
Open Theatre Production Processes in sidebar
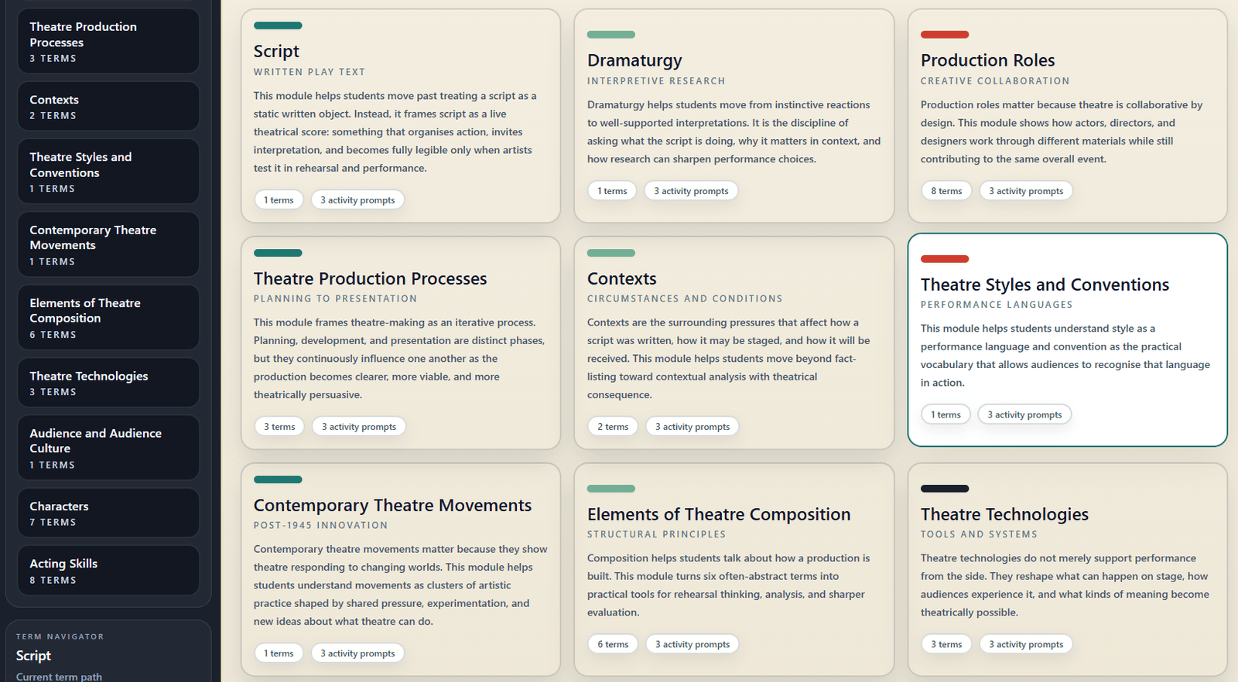108,41
